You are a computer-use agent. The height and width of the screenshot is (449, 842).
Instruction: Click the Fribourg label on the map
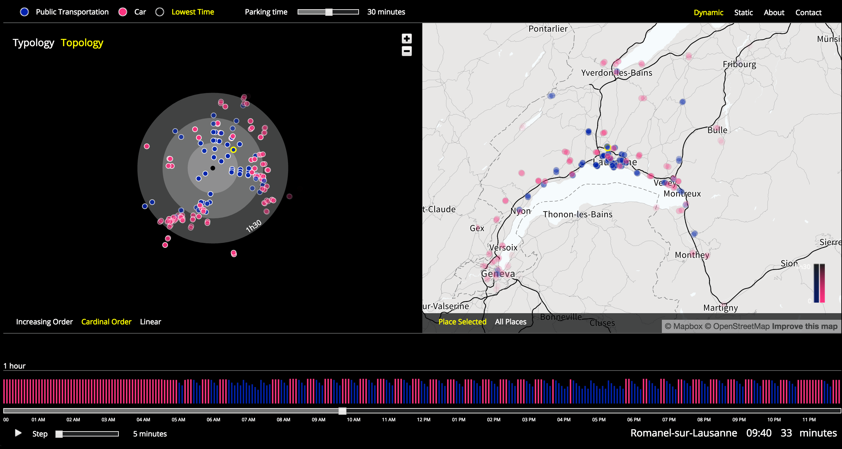coord(739,64)
